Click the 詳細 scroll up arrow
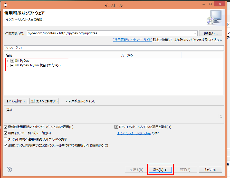The height and width of the screenshot is (178, 230). pos(221,115)
